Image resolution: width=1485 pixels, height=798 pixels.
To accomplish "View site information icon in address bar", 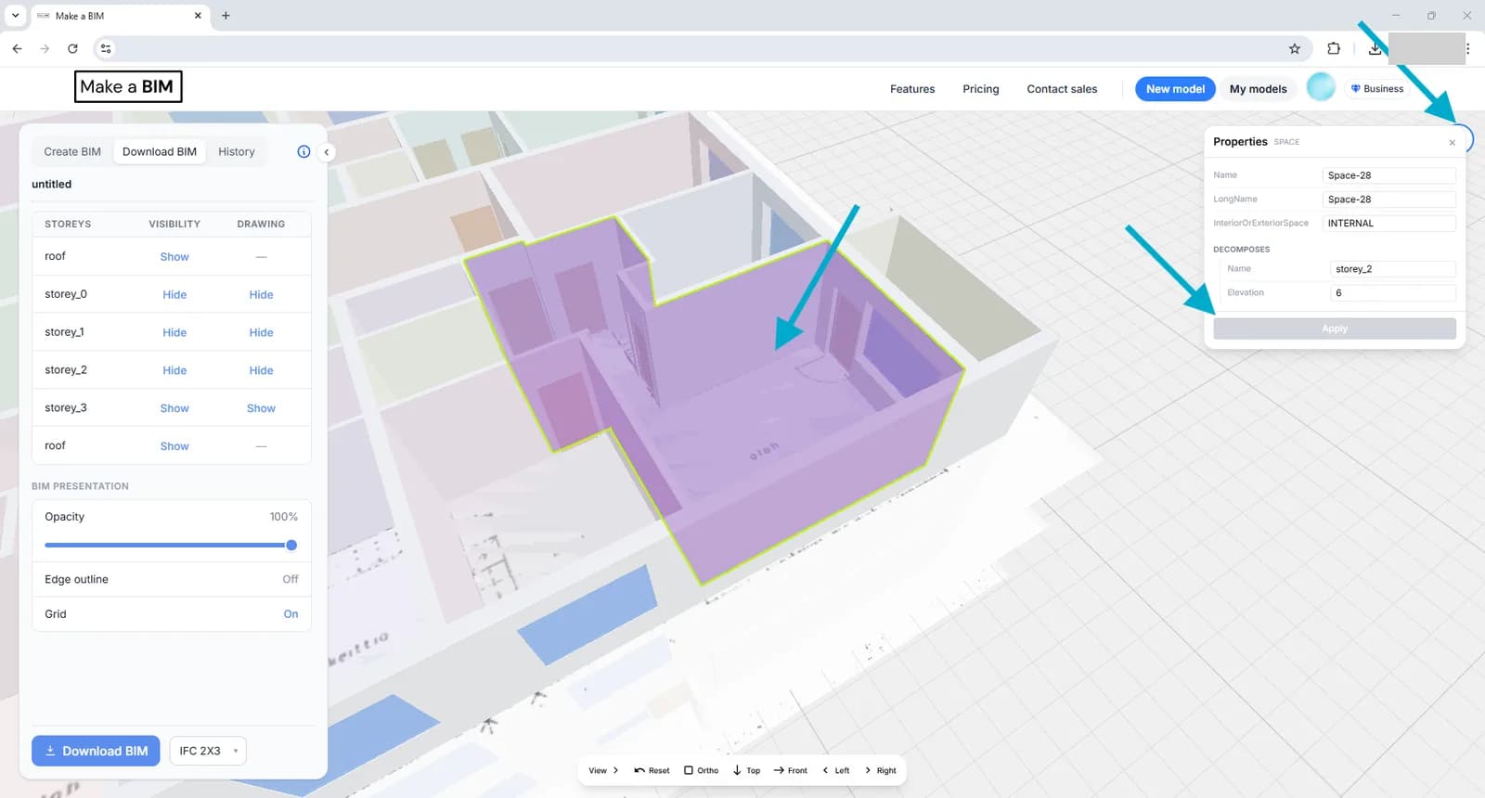I will click(x=106, y=48).
